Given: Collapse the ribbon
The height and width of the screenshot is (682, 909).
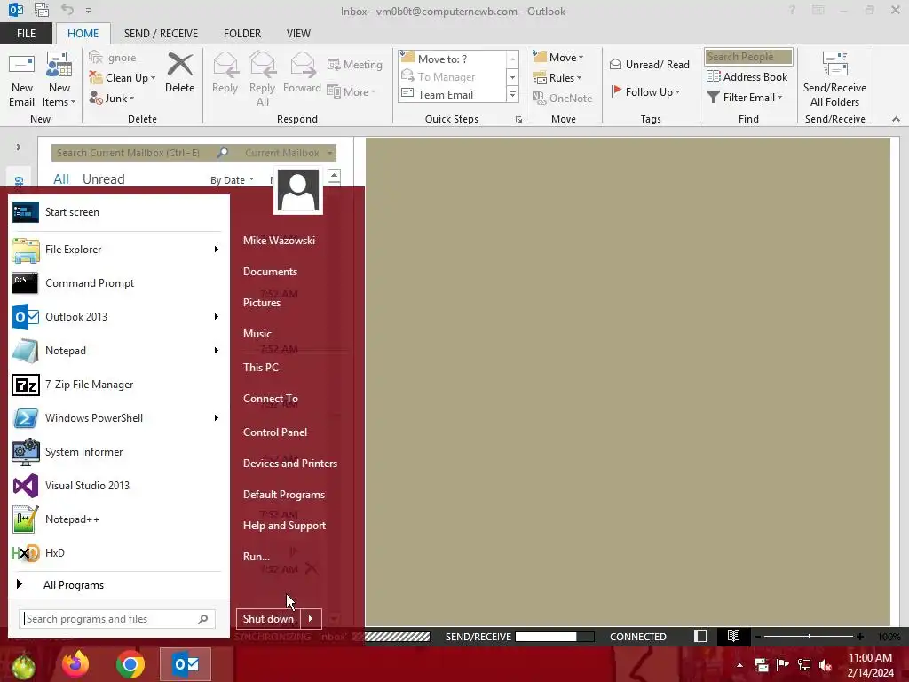Looking at the screenshot, I should pos(896,119).
